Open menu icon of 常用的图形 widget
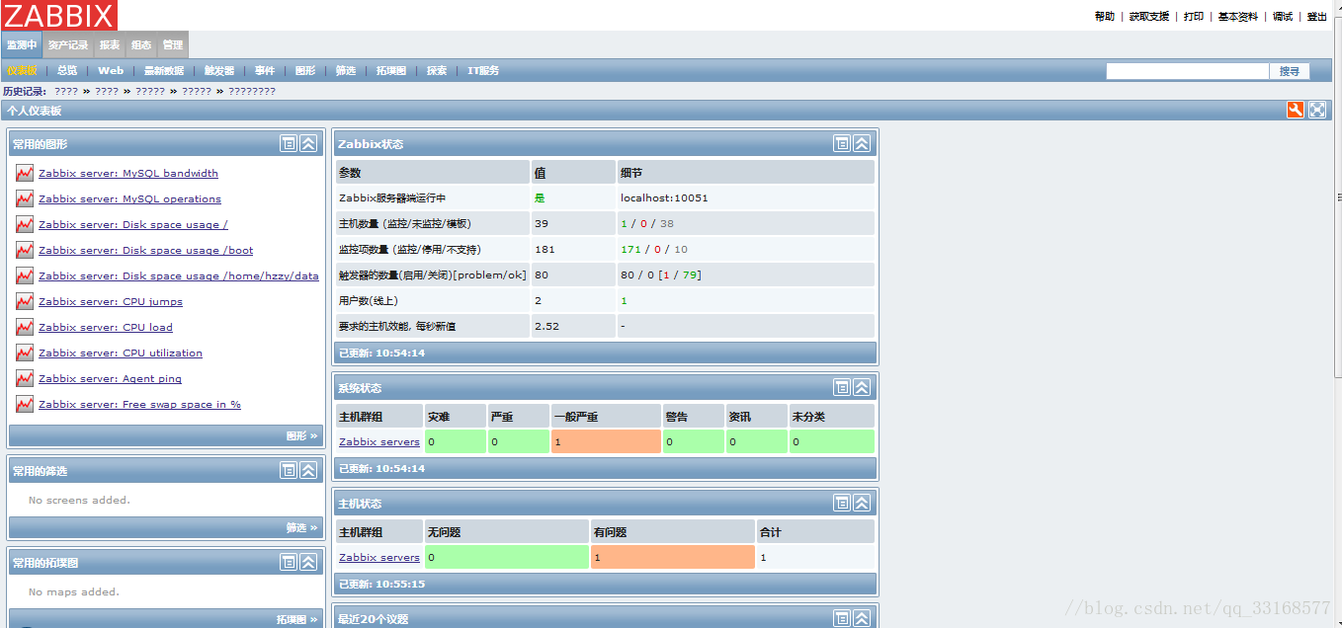This screenshot has height=628, width=1342. tap(289, 143)
